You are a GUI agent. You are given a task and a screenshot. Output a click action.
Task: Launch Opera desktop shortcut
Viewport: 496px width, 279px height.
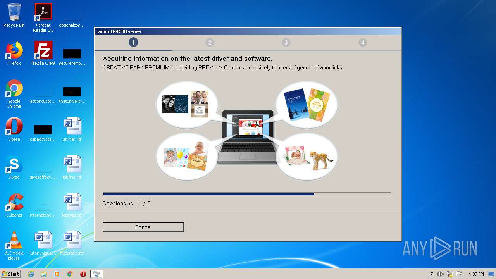pos(14,129)
